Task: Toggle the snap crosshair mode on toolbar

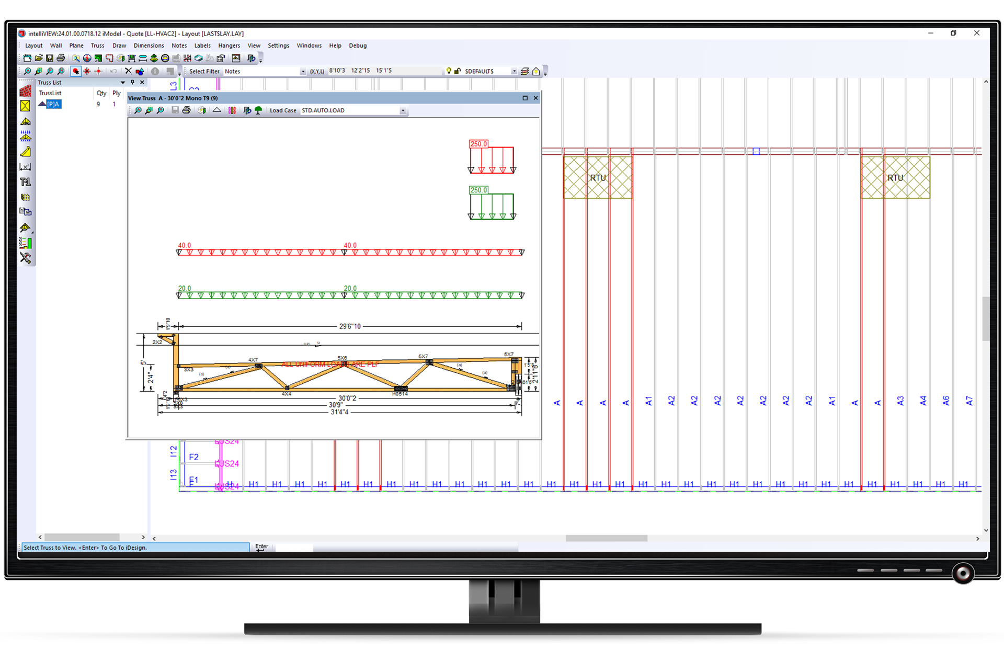Action: click(x=99, y=71)
